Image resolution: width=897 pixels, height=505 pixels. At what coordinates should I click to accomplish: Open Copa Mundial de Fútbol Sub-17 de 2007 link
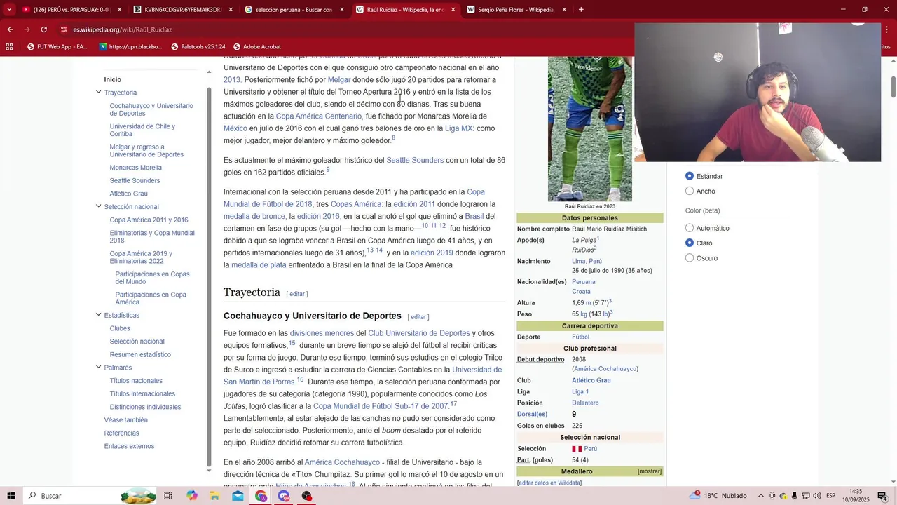tap(381, 406)
